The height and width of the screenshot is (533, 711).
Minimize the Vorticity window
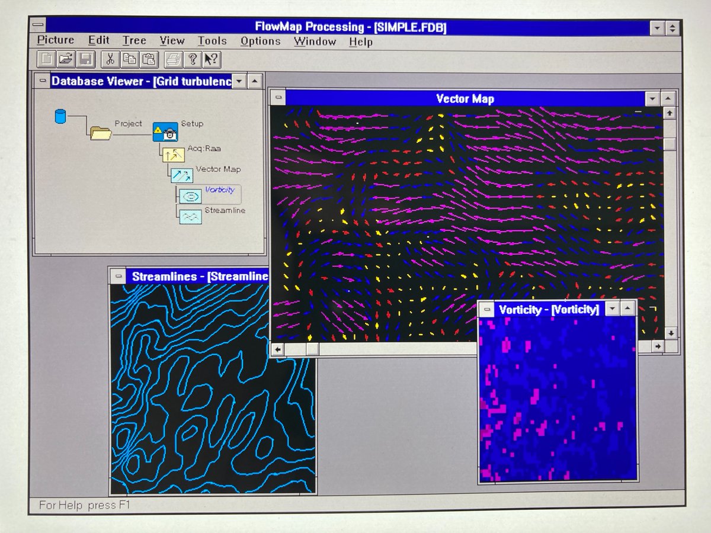click(x=613, y=309)
